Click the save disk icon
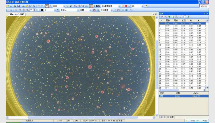The image size is (215, 123). tap(18, 6)
